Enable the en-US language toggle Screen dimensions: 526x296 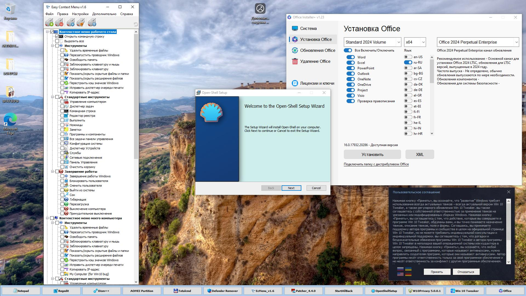click(408, 57)
